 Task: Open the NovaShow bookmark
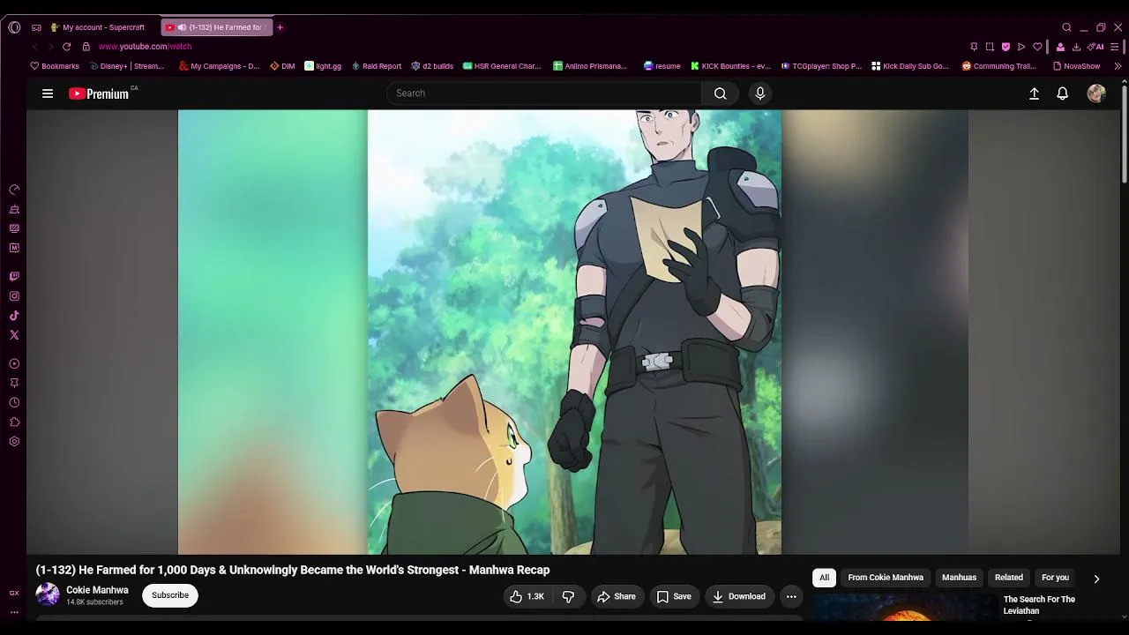coord(1077,66)
